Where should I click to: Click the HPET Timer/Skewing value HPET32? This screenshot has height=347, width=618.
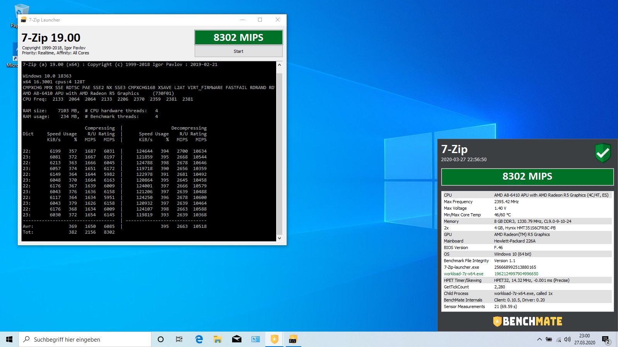532,280
